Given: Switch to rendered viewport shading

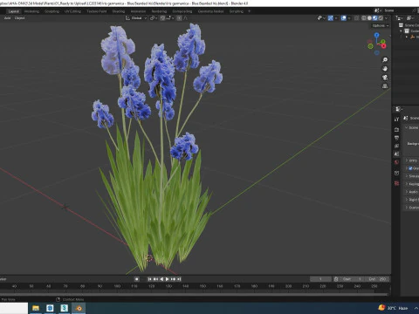Looking at the screenshot, I should pyautogui.click(x=381, y=18).
